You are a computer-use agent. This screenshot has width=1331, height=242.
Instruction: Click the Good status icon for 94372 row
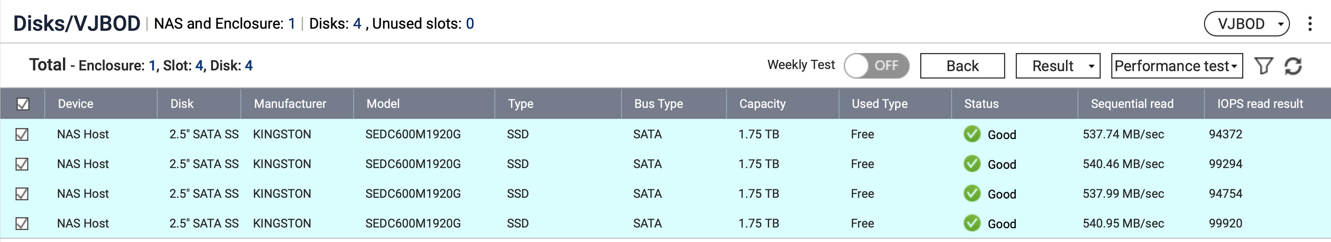pos(972,134)
